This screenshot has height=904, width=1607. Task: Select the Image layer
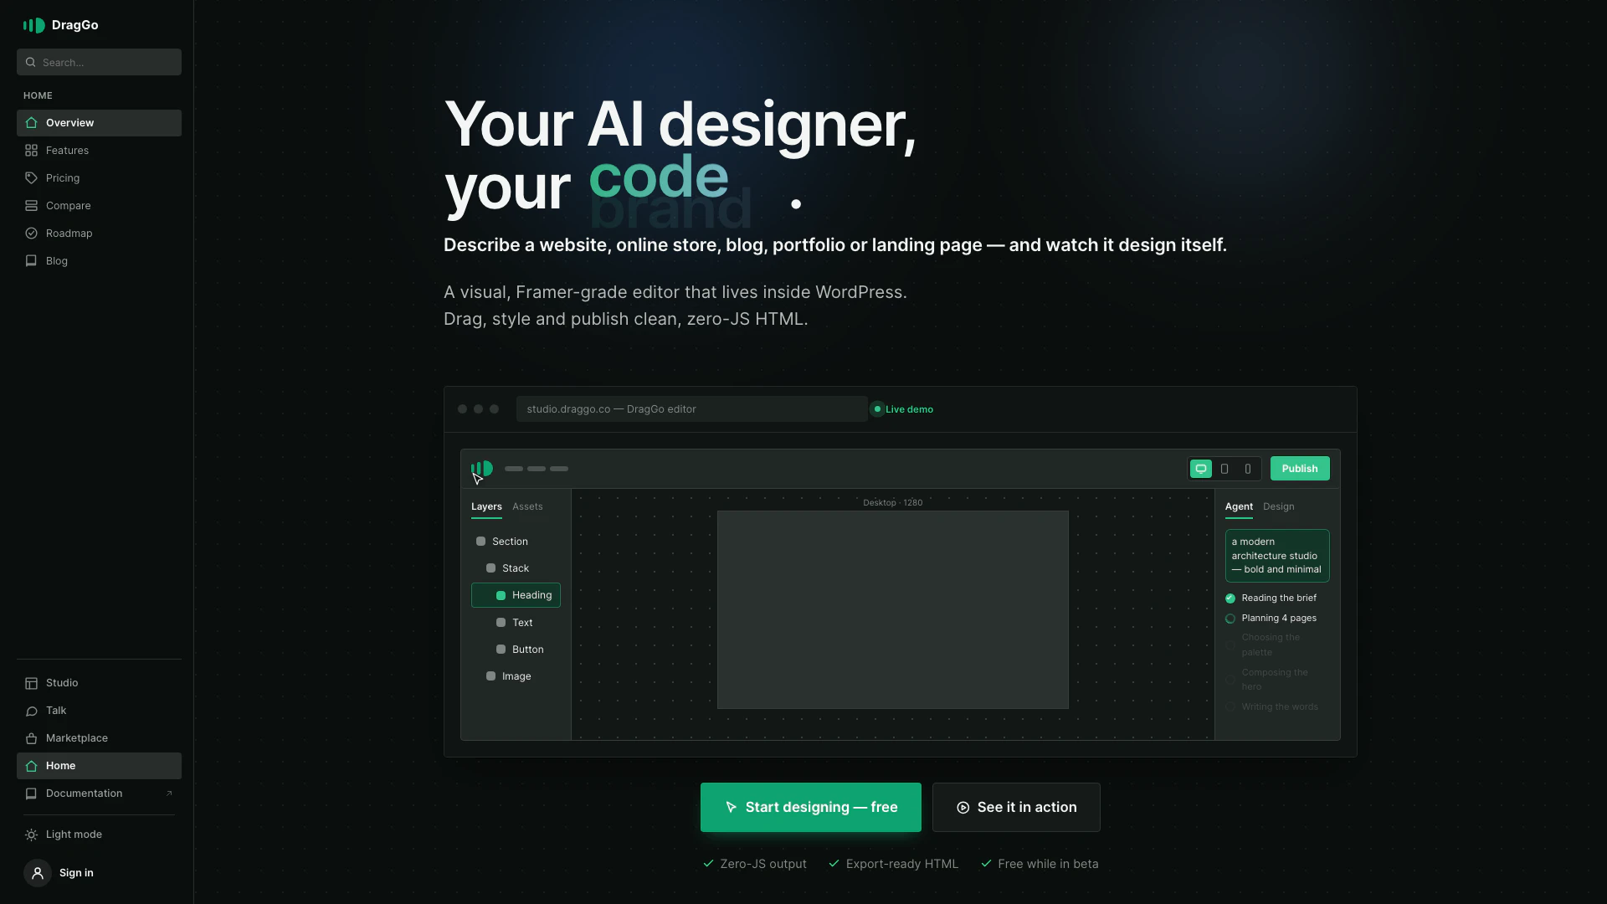click(516, 676)
